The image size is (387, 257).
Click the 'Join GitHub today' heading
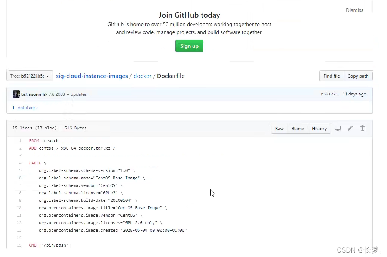click(189, 15)
